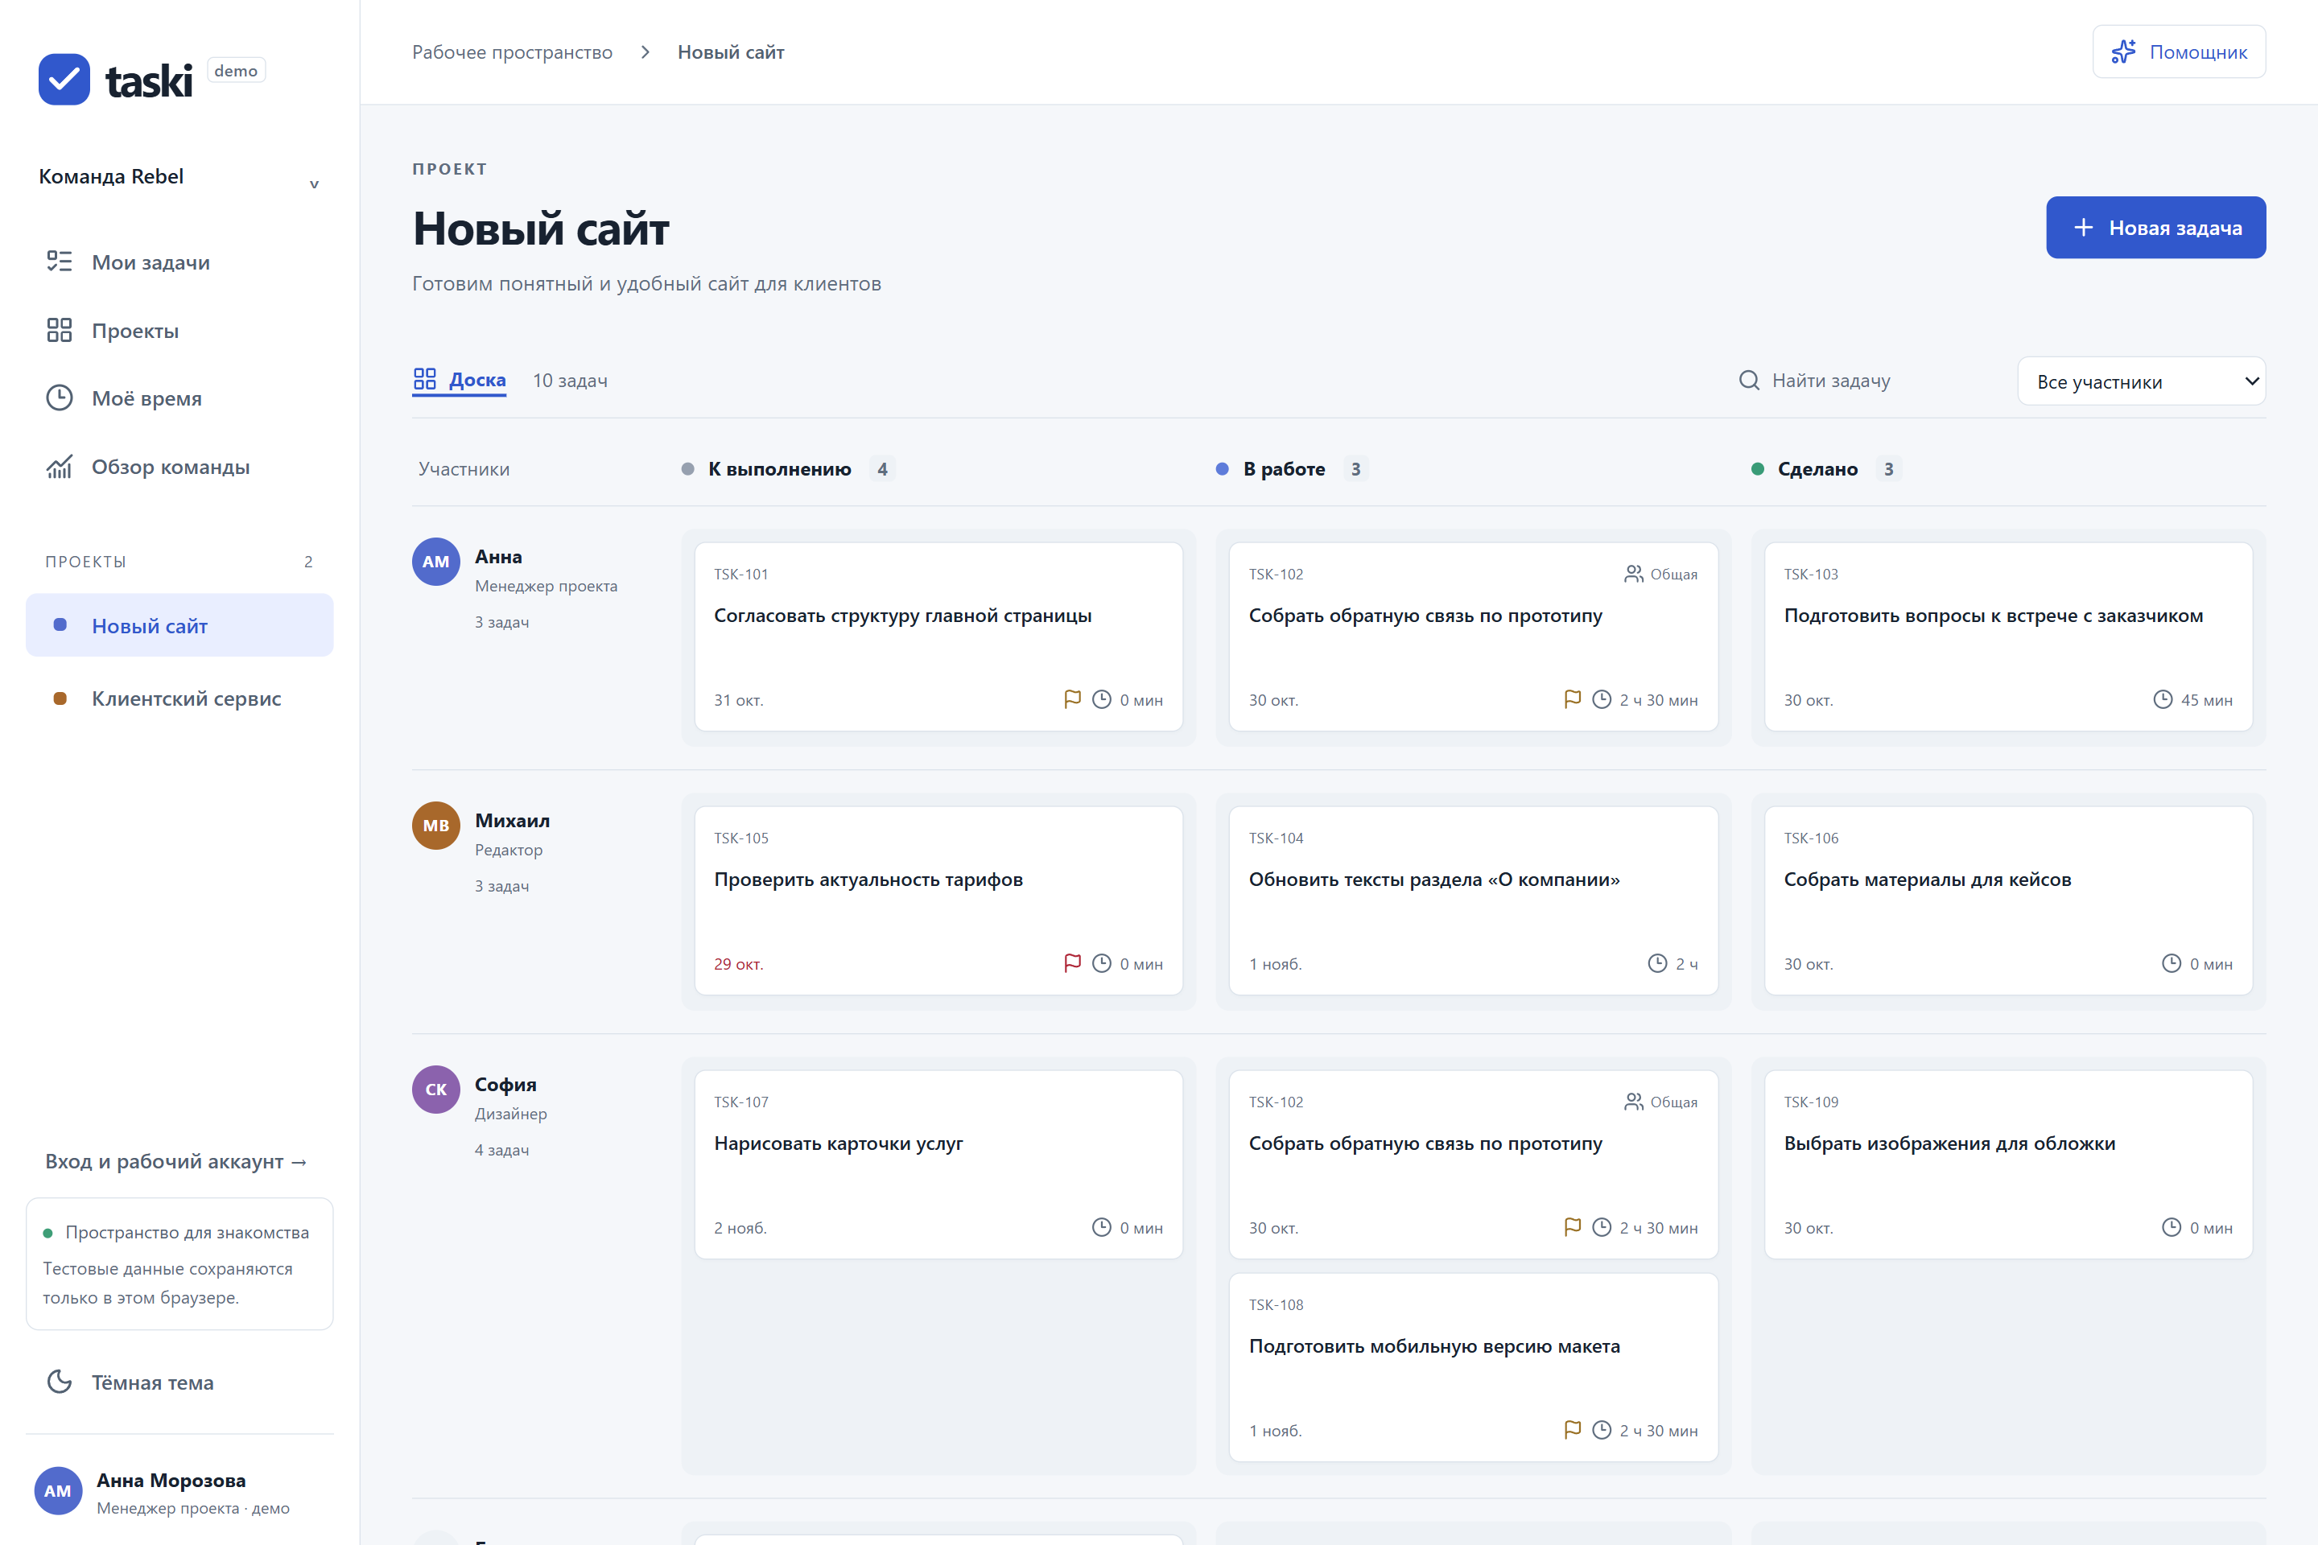Image resolution: width=2318 pixels, height=1545 pixels.
Task: Click the moon icon for dark theme
Action: (60, 1382)
